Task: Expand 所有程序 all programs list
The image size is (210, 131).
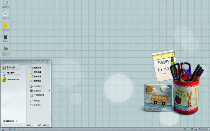Action: (10, 121)
